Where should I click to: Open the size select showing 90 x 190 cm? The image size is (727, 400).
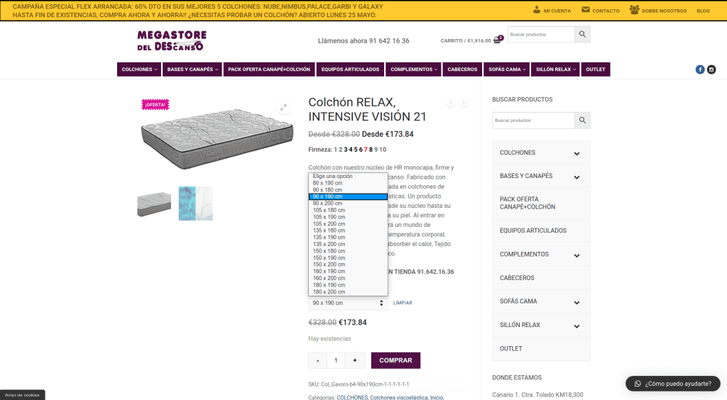click(x=348, y=303)
